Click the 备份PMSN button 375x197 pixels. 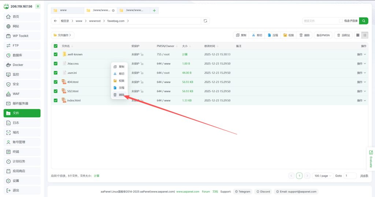tap(323, 35)
